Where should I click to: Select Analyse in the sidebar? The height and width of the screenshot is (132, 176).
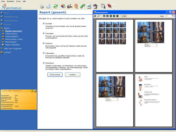pyautogui.click(x=7, y=25)
